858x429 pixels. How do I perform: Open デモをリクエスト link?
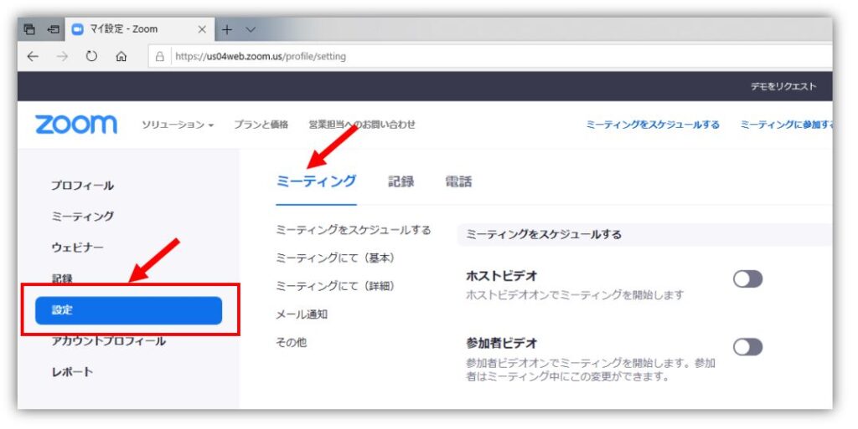click(x=783, y=86)
